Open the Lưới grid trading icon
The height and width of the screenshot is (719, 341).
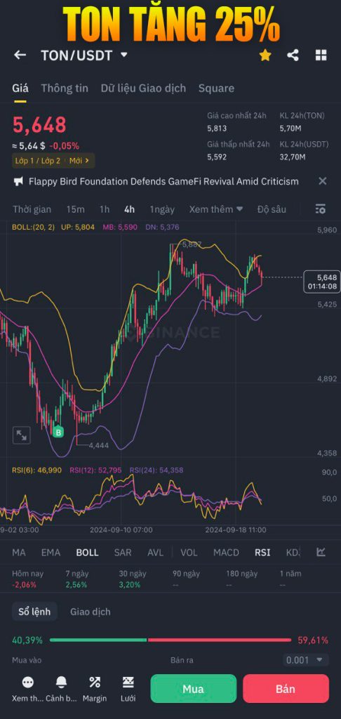(128, 690)
